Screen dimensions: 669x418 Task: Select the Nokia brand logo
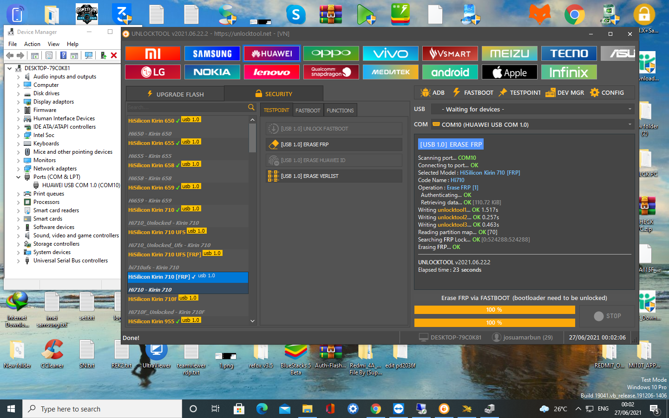coord(212,72)
